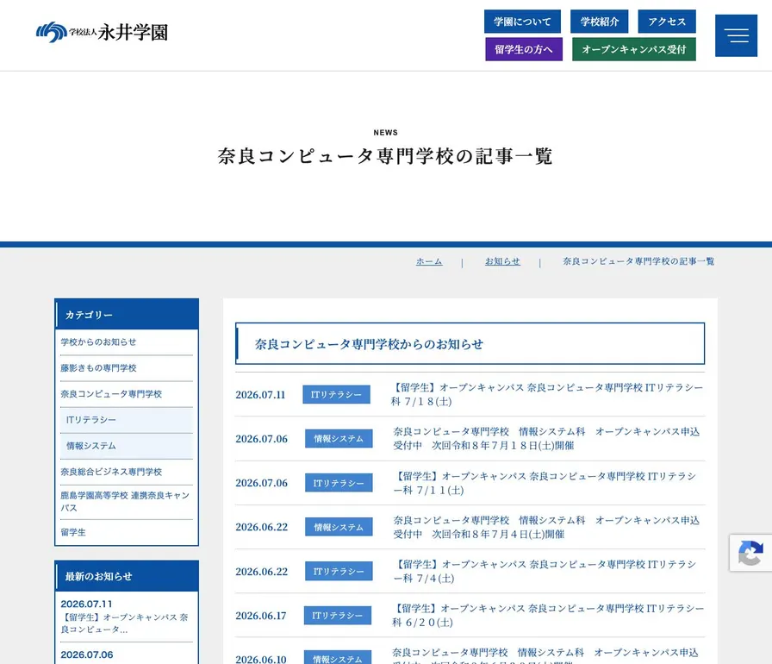Open article about オープンキャンパス 7/11(土)
Viewport: 772px width, 664px height.
(x=545, y=483)
